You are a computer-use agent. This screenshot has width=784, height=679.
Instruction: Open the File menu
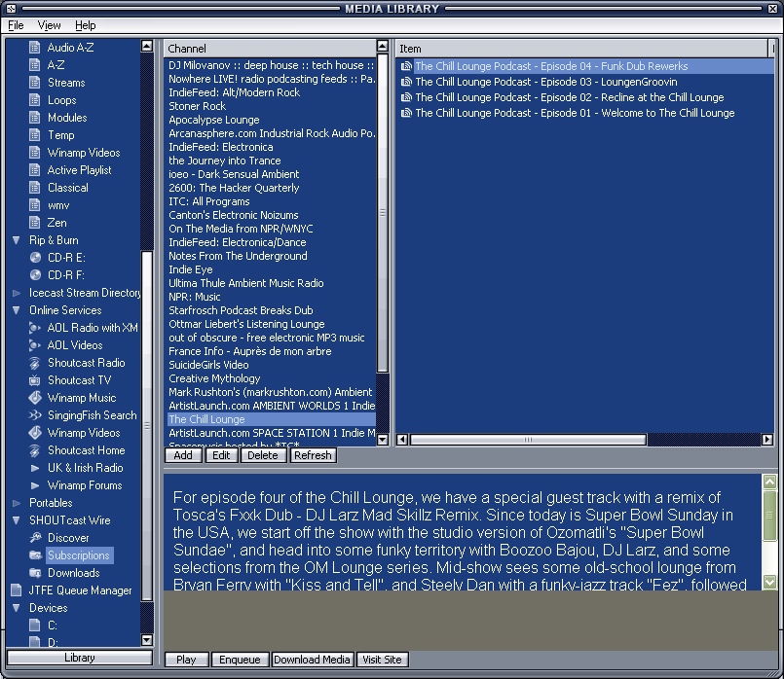[x=16, y=25]
